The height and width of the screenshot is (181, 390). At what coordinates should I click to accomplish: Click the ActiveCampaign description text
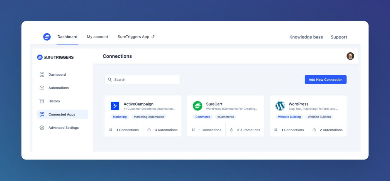[149, 109]
